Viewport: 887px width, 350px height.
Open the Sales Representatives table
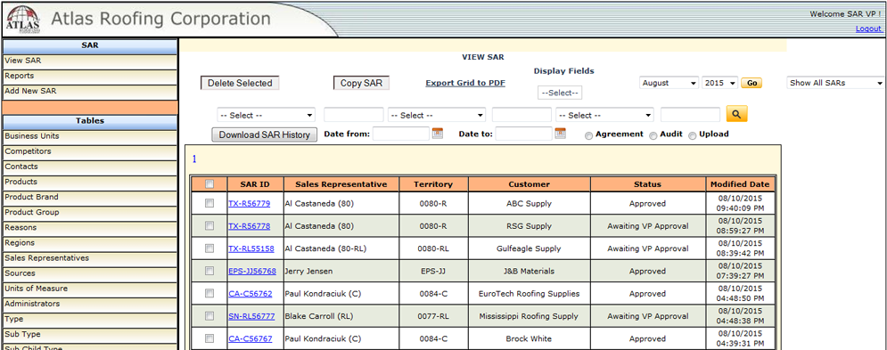click(x=91, y=258)
